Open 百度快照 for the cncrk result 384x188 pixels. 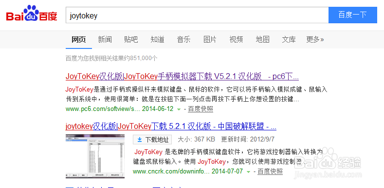270,172
